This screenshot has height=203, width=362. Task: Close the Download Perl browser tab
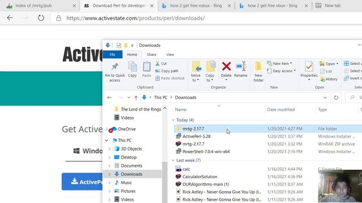(152, 6)
